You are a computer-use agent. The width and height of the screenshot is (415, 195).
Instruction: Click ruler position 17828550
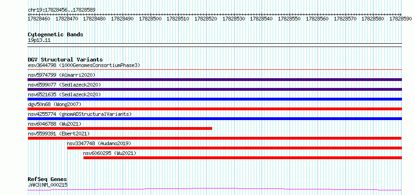(x=289, y=19)
